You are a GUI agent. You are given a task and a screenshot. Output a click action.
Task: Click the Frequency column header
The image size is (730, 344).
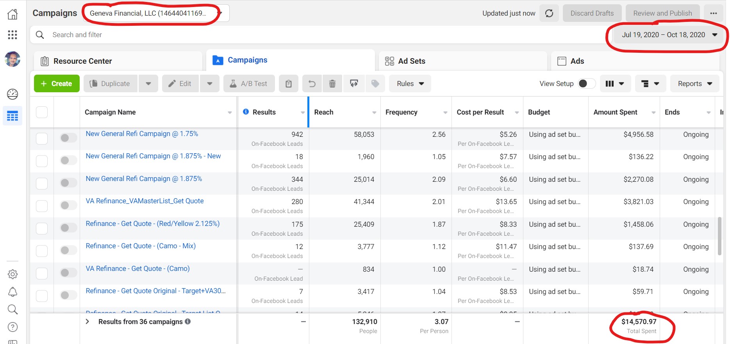(x=416, y=112)
